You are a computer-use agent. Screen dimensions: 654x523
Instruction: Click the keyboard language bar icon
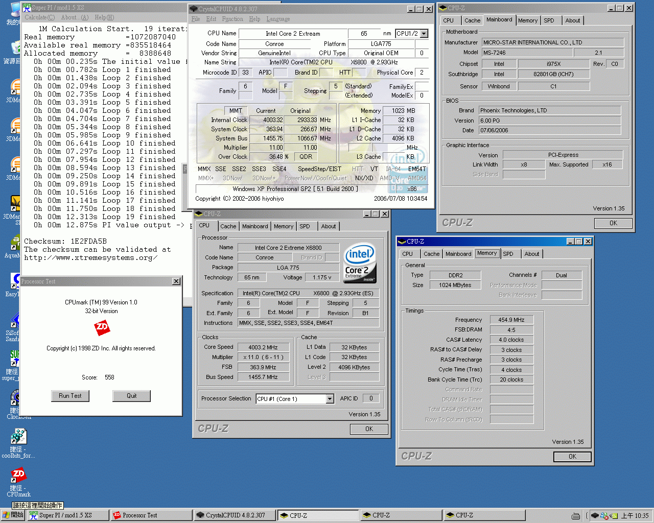(576, 516)
